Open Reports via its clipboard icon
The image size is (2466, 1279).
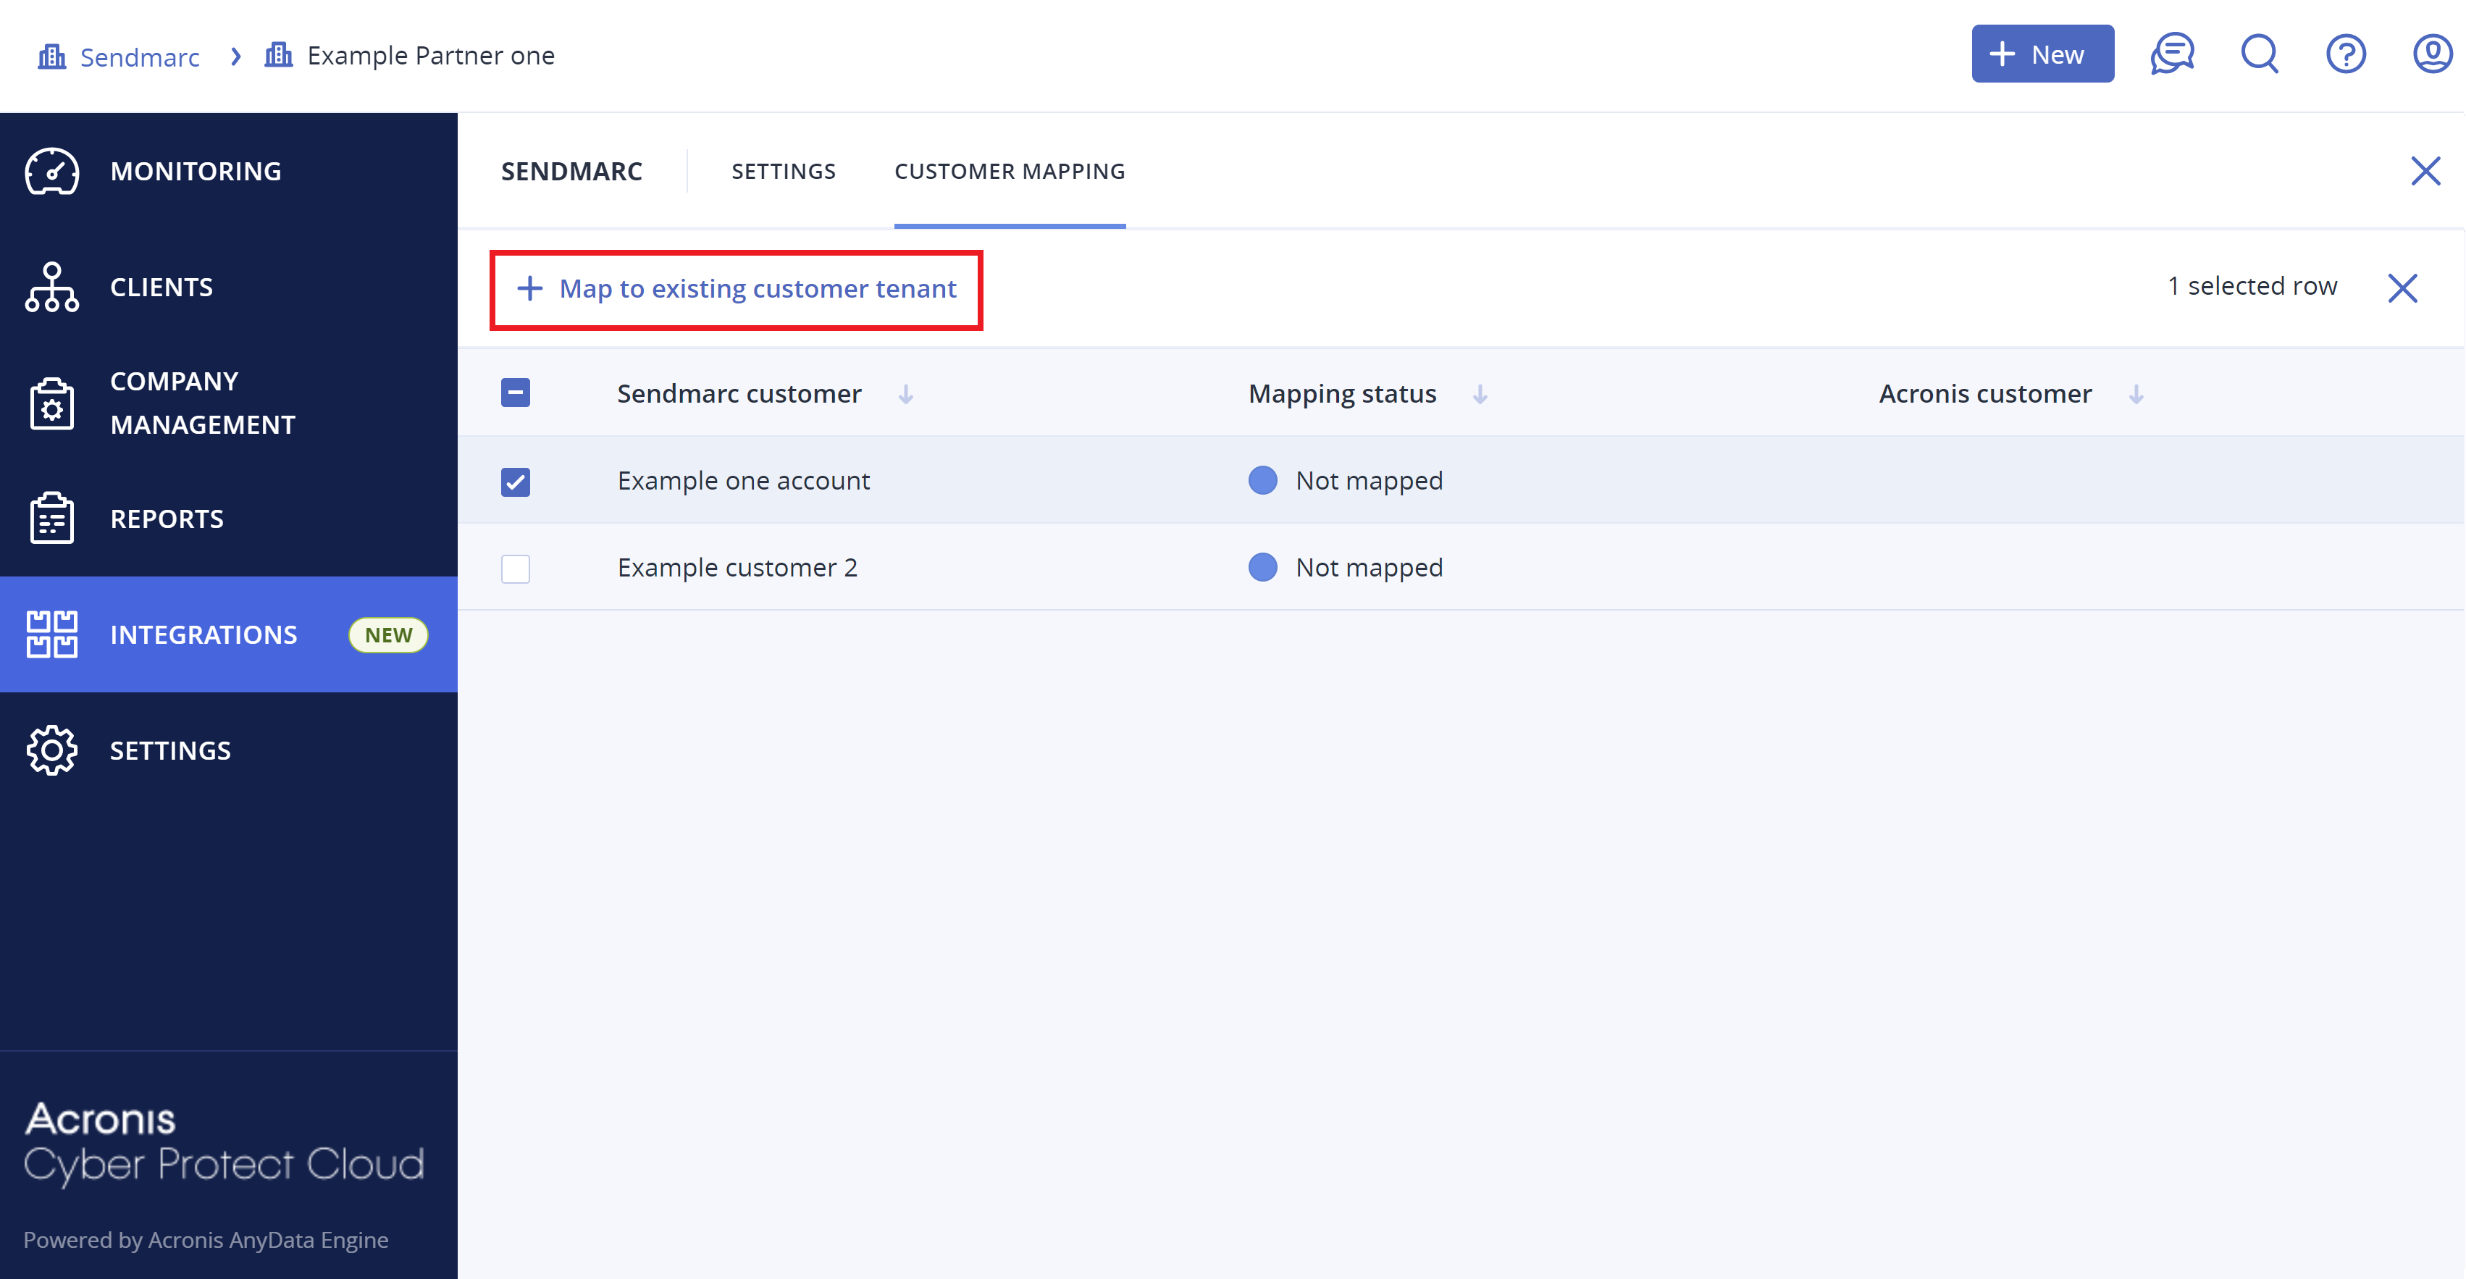pyautogui.click(x=51, y=518)
